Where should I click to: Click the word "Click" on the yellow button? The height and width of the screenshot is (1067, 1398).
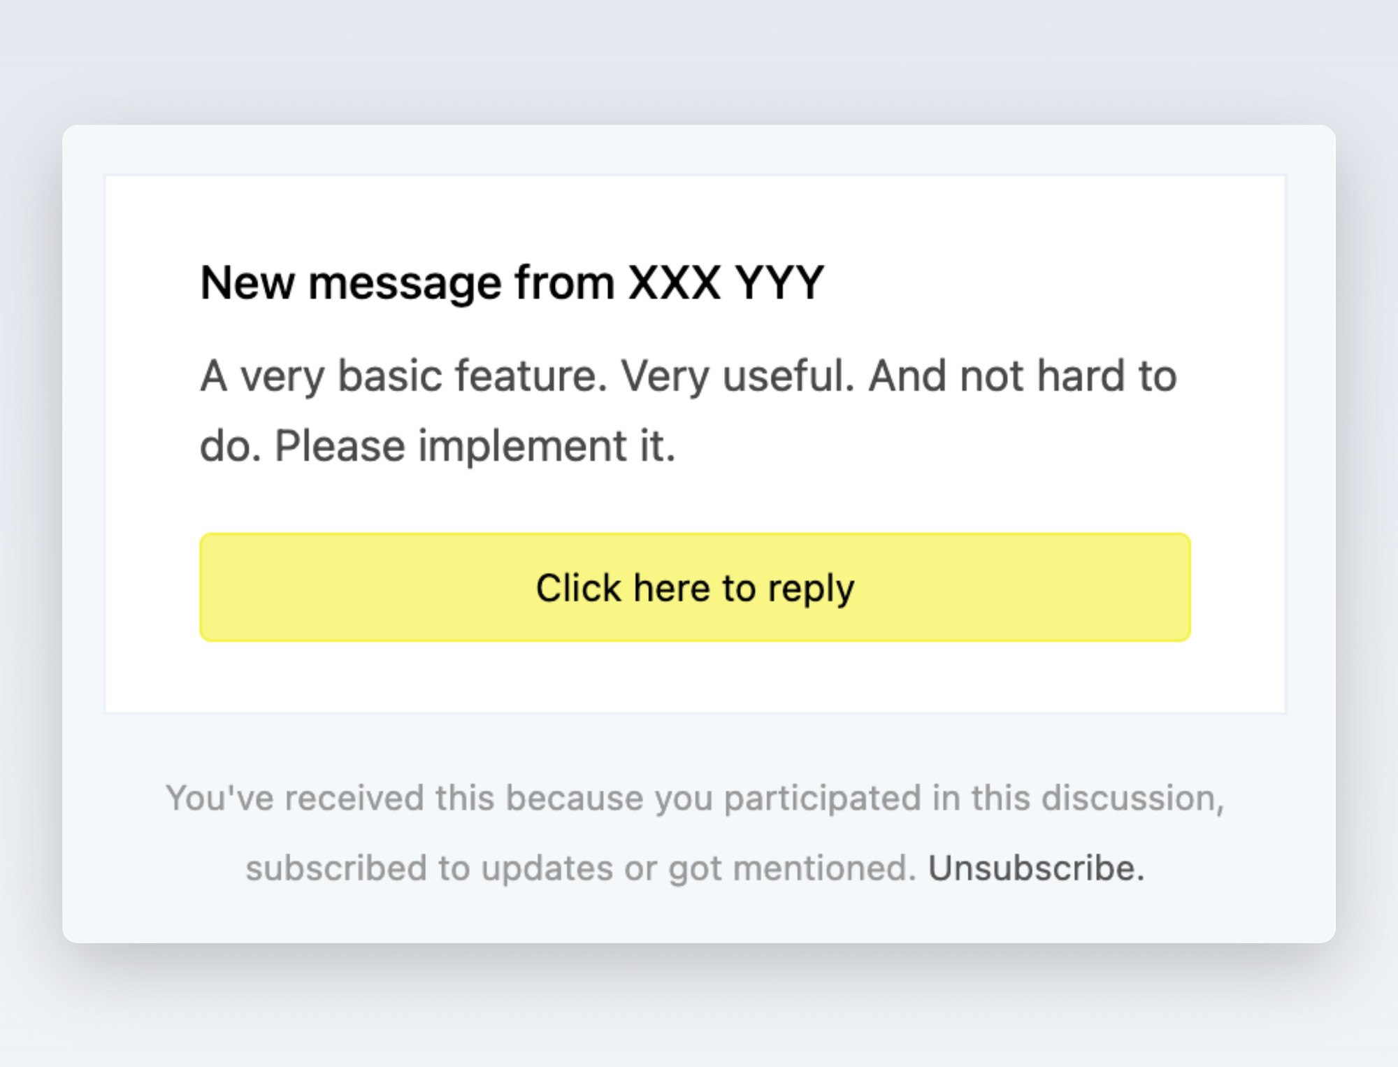(578, 587)
